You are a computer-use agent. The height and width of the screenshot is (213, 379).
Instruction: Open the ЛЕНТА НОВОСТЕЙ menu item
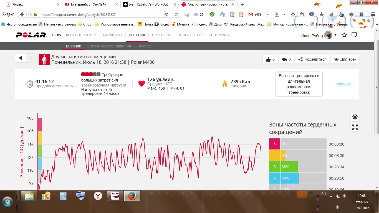tap(81, 35)
